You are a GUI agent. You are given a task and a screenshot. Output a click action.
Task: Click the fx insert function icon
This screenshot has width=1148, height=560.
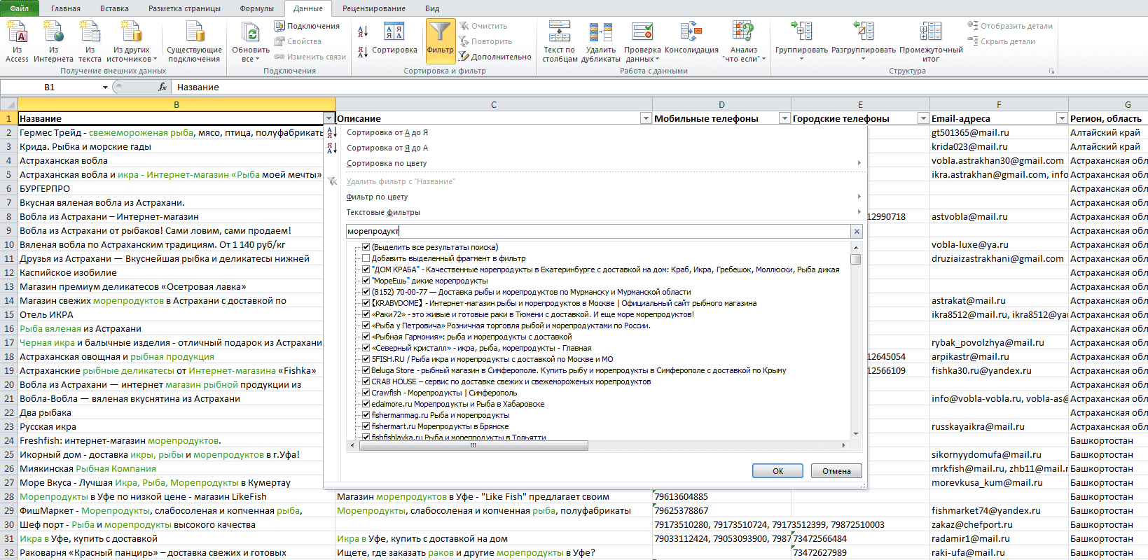[162, 87]
